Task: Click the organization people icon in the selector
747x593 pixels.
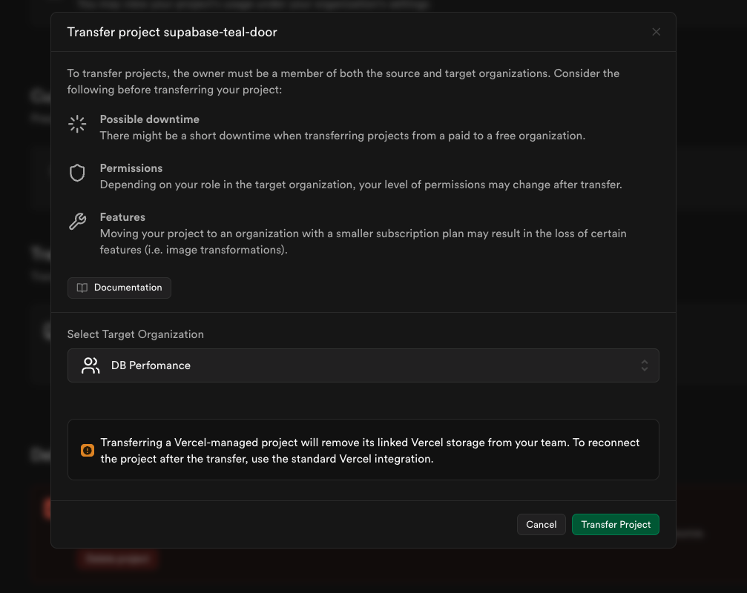Action: pos(90,365)
